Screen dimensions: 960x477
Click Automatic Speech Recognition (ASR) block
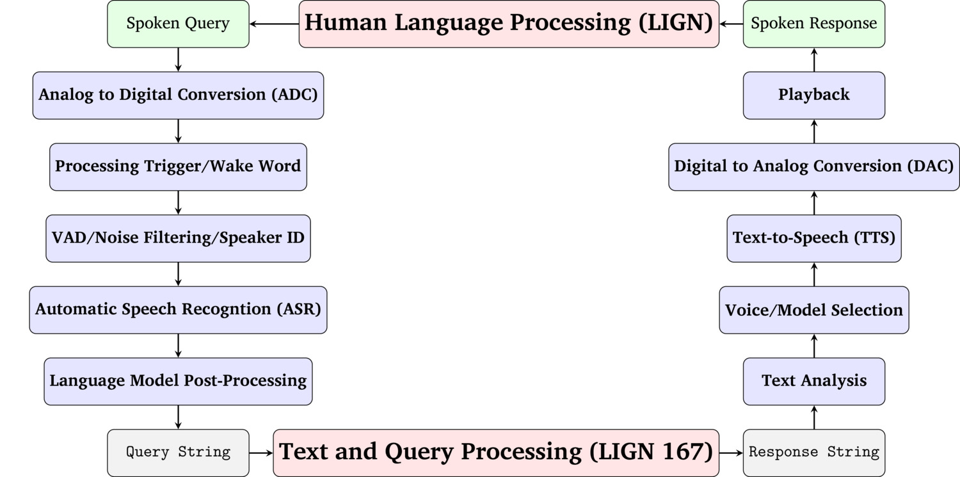(x=178, y=310)
